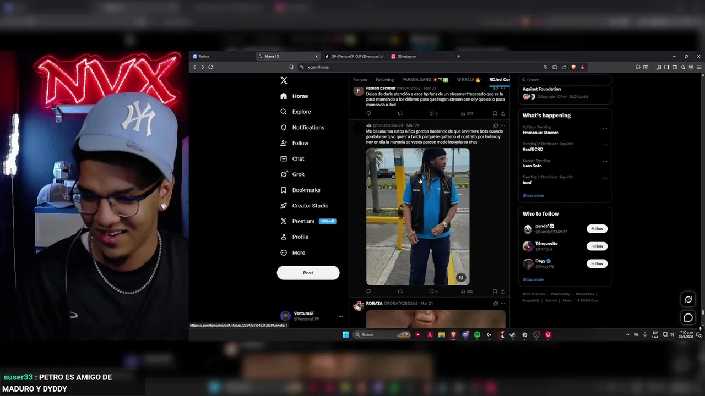This screenshot has height=396, width=705.
Task: Open the floating Grok button
Action: (x=688, y=300)
